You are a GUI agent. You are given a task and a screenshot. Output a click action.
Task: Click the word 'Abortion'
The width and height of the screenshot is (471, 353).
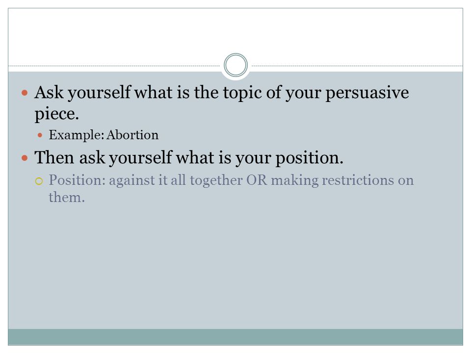click(132, 135)
